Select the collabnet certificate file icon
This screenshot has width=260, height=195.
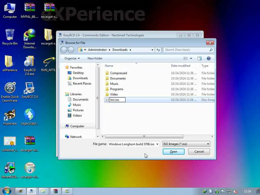(10, 144)
